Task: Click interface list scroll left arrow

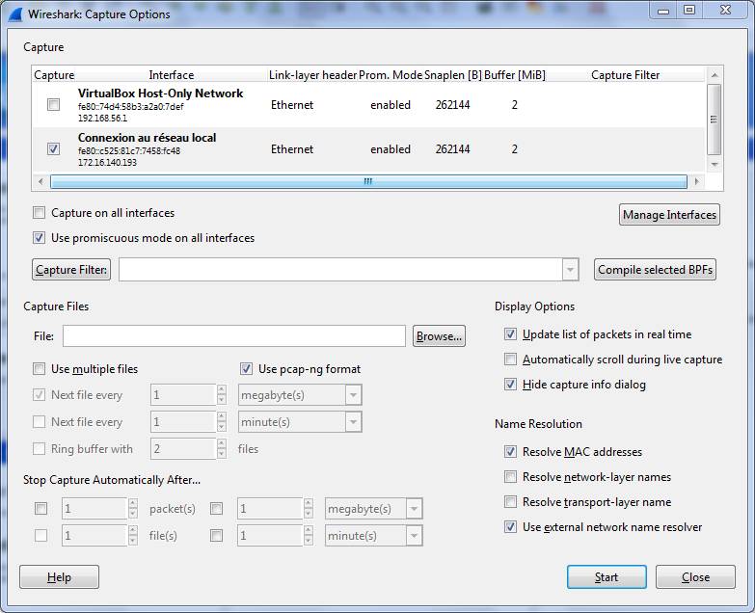Action: tap(40, 181)
